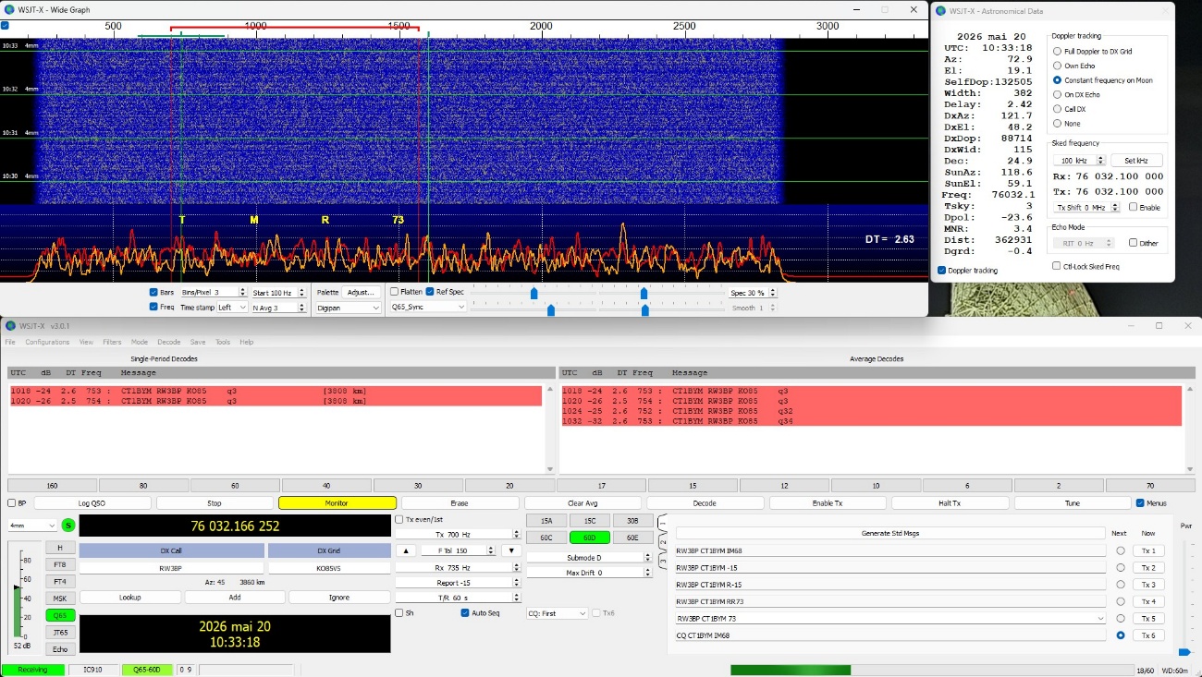1202x677 pixels.
Task: Click the Bins/Pixel 3 spinner arrows
Action: pos(242,292)
